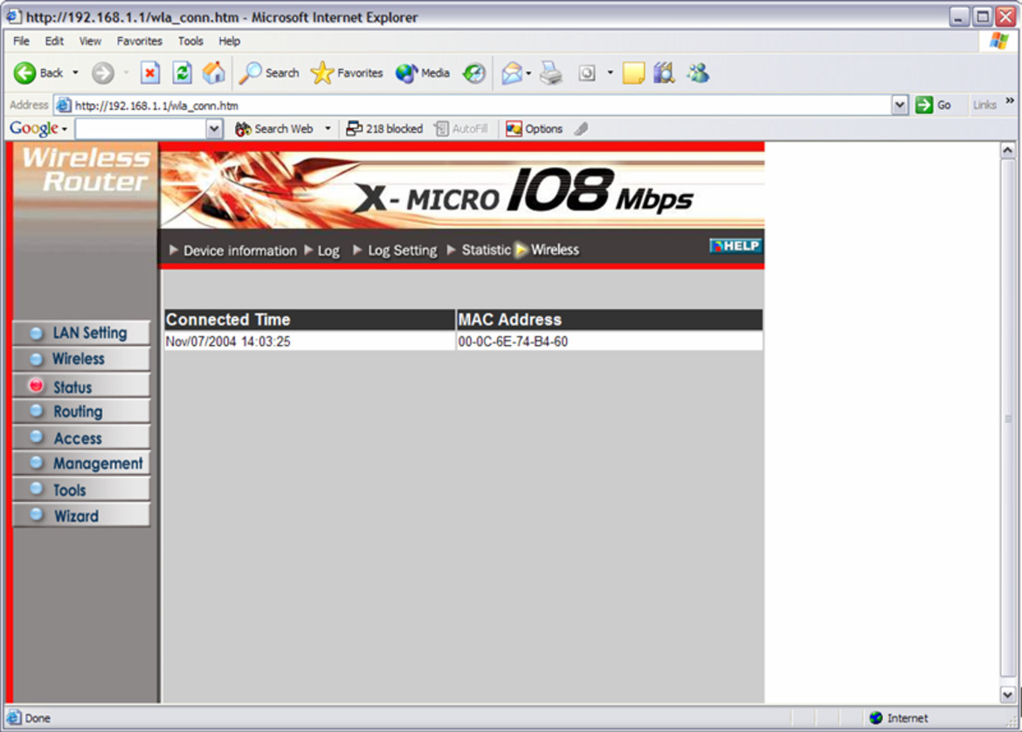This screenshot has height=732, width=1022.
Task: Open the Statistic page link
Action: [x=487, y=250]
